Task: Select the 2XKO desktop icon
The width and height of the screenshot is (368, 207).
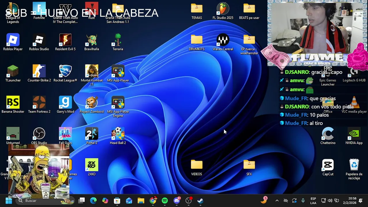Action: [91, 167]
